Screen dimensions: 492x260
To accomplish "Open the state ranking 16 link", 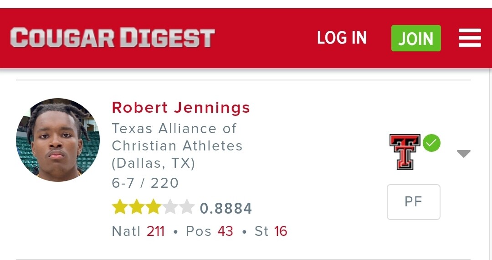I will pos(281,231).
